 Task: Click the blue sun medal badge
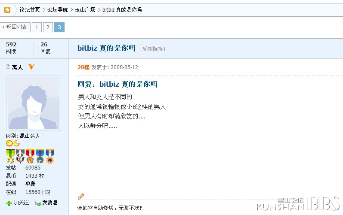50,156
